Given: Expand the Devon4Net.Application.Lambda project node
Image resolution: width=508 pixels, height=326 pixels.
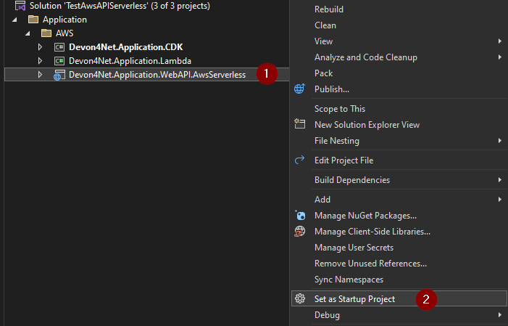Looking at the screenshot, I should click(x=40, y=61).
